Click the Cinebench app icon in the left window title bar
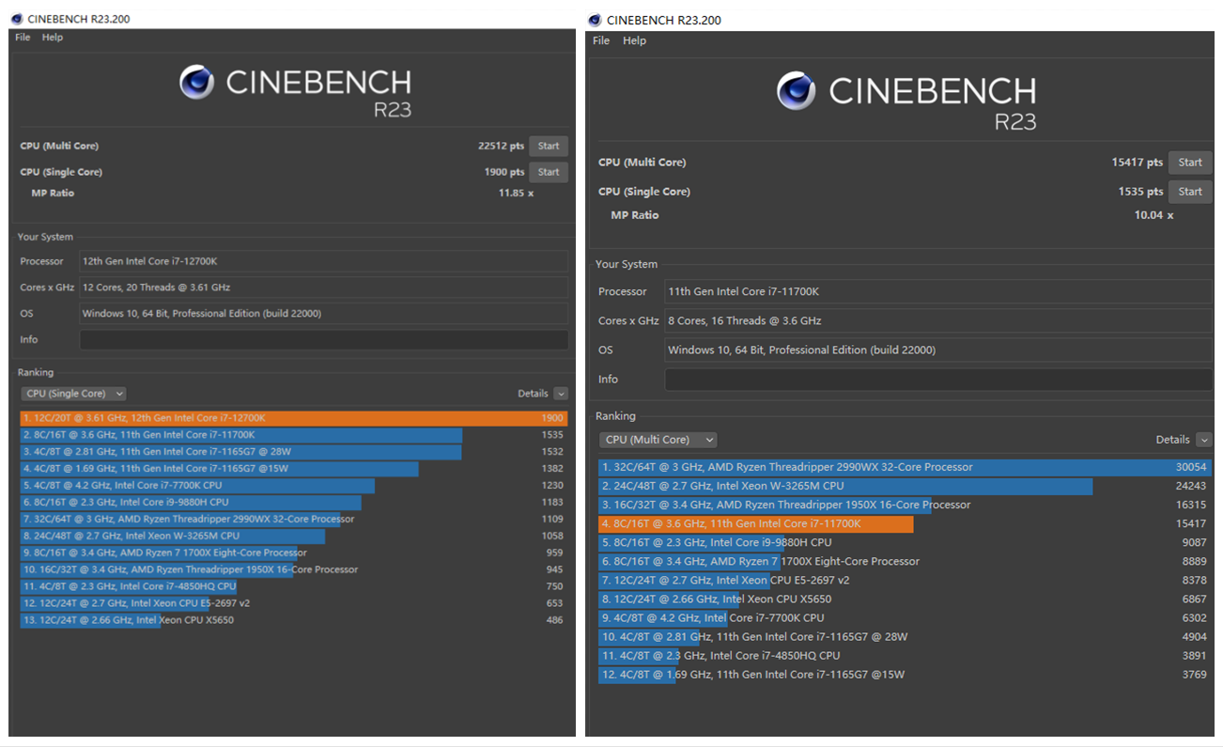The image size is (1223, 747). (16, 19)
